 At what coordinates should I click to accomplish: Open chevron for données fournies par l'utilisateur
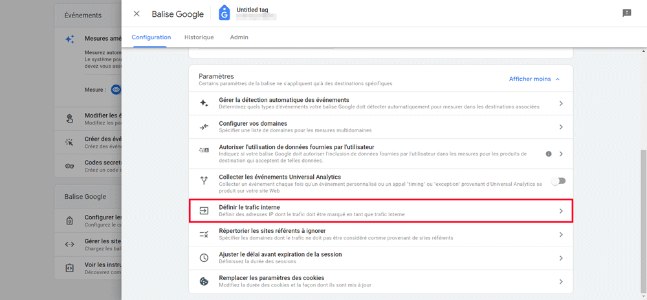pyautogui.click(x=561, y=154)
